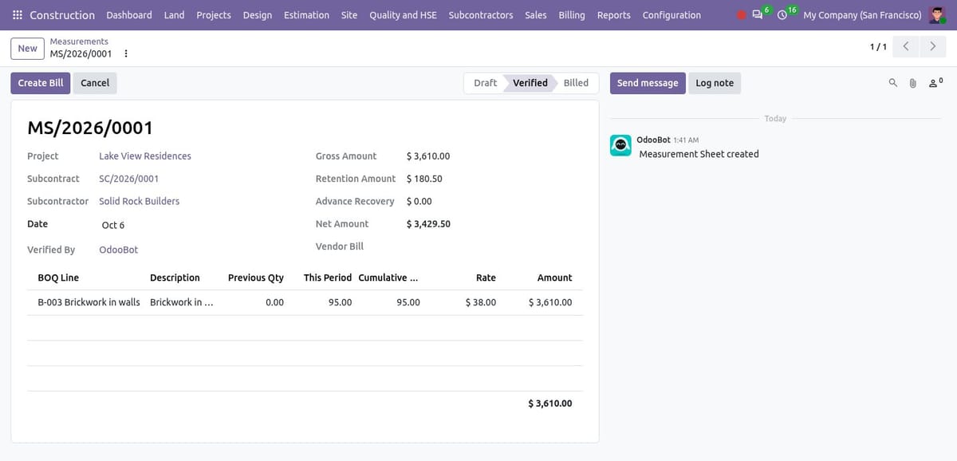The width and height of the screenshot is (957, 461).
Task: Click the Send message button
Action: [x=648, y=83]
